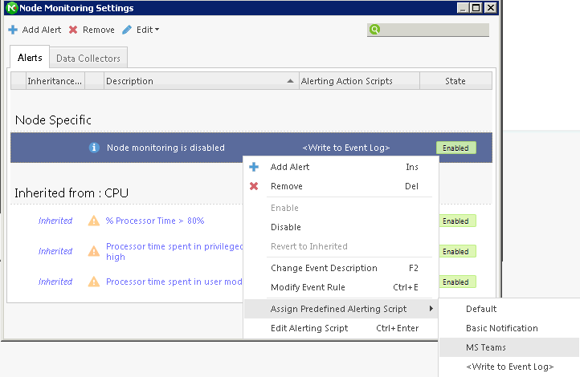Click the pencil Edit toolbar icon

click(127, 30)
